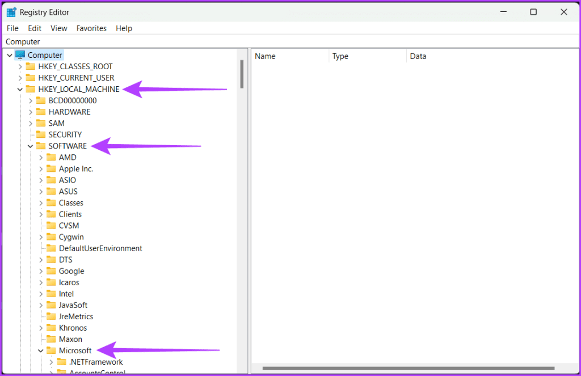Click the Maxon folder icon
Image resolution: width=581 pixels, height=376 pixels.
click(x=51, y=339)
